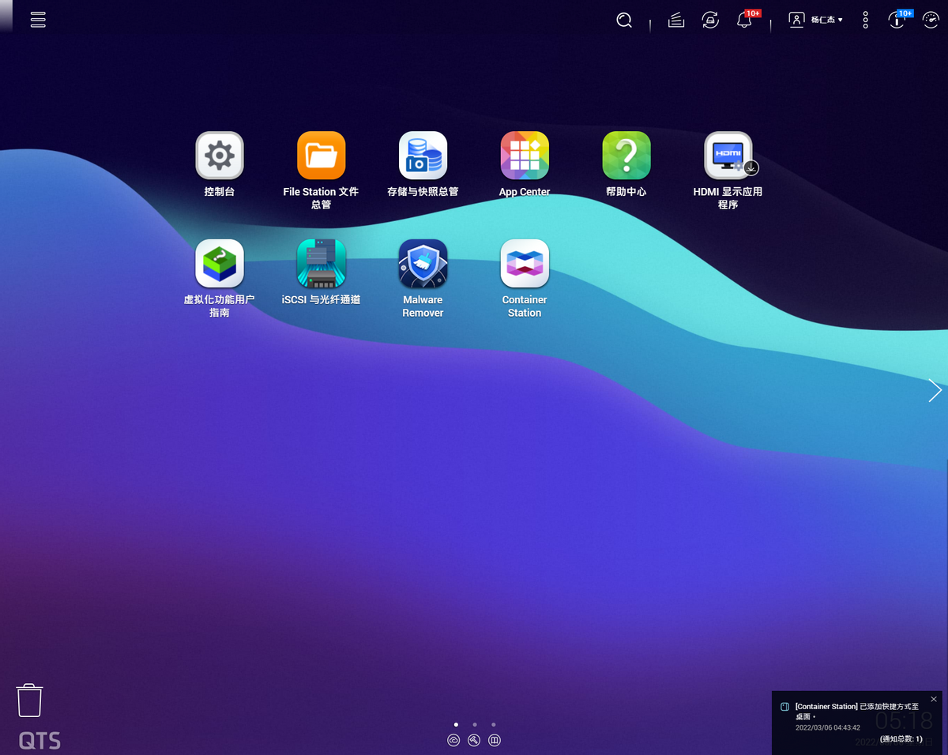Click the myQNAPcloud icon at bottom
This screenshot has height=755, width=948.
(453, 741)
